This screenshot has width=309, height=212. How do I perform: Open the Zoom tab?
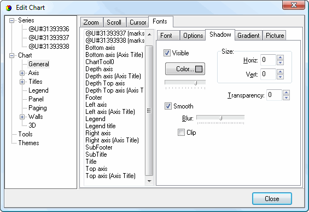pos(91,22)
